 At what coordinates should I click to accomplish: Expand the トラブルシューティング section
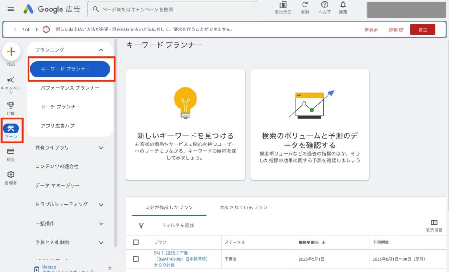pos(101,205)
